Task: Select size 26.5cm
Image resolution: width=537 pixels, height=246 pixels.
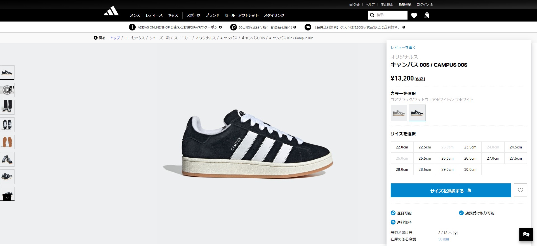Action: (x=470, y=158)
